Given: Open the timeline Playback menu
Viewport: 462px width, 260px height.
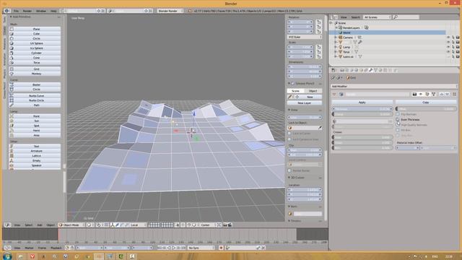Looking at the screenshot, I should point(56,248).
